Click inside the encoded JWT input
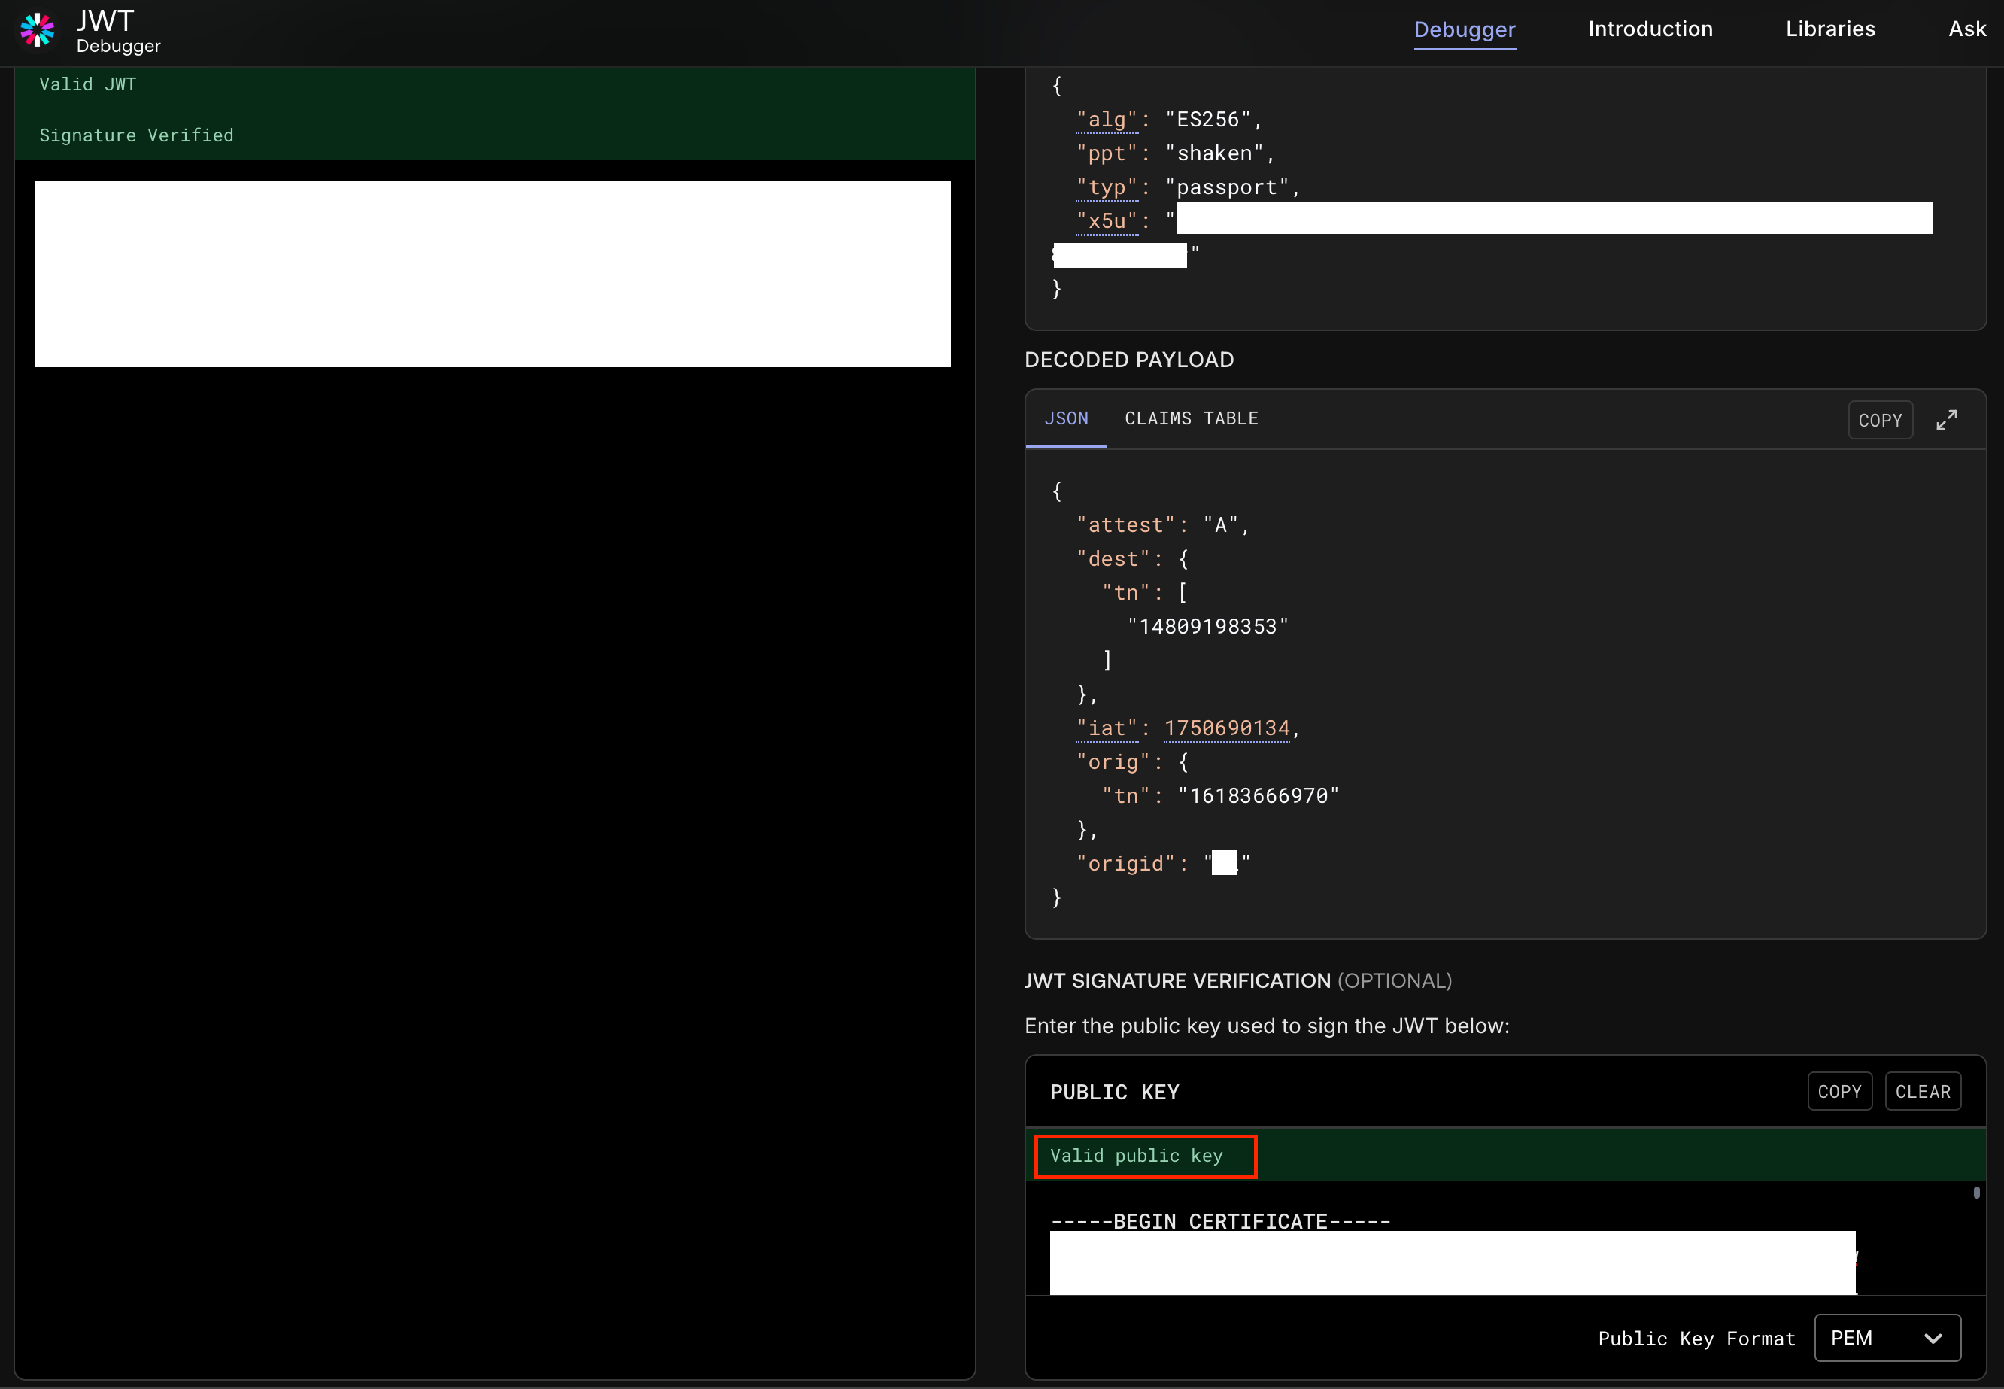 point(493,274)
